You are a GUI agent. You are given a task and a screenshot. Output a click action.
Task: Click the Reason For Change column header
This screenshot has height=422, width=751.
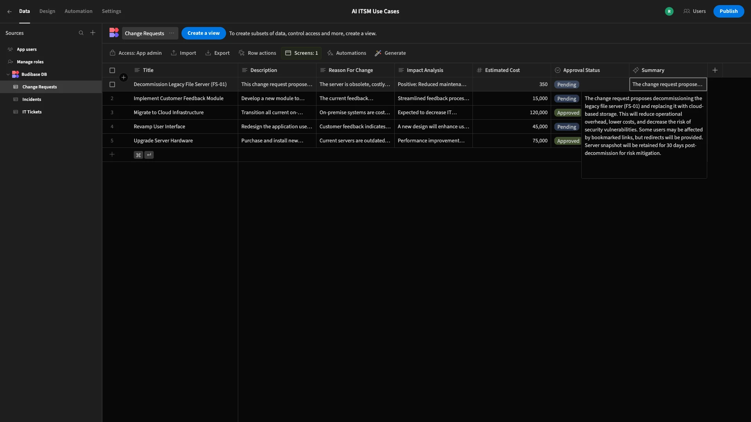click(355, 70)
